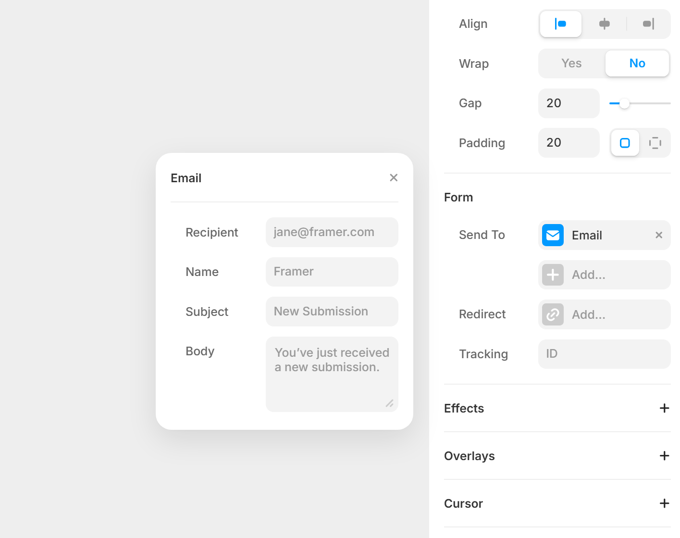Remove the Email send-to action with the X
The width and height of the screenshot is (680, 538).
[x=659, y=235]
